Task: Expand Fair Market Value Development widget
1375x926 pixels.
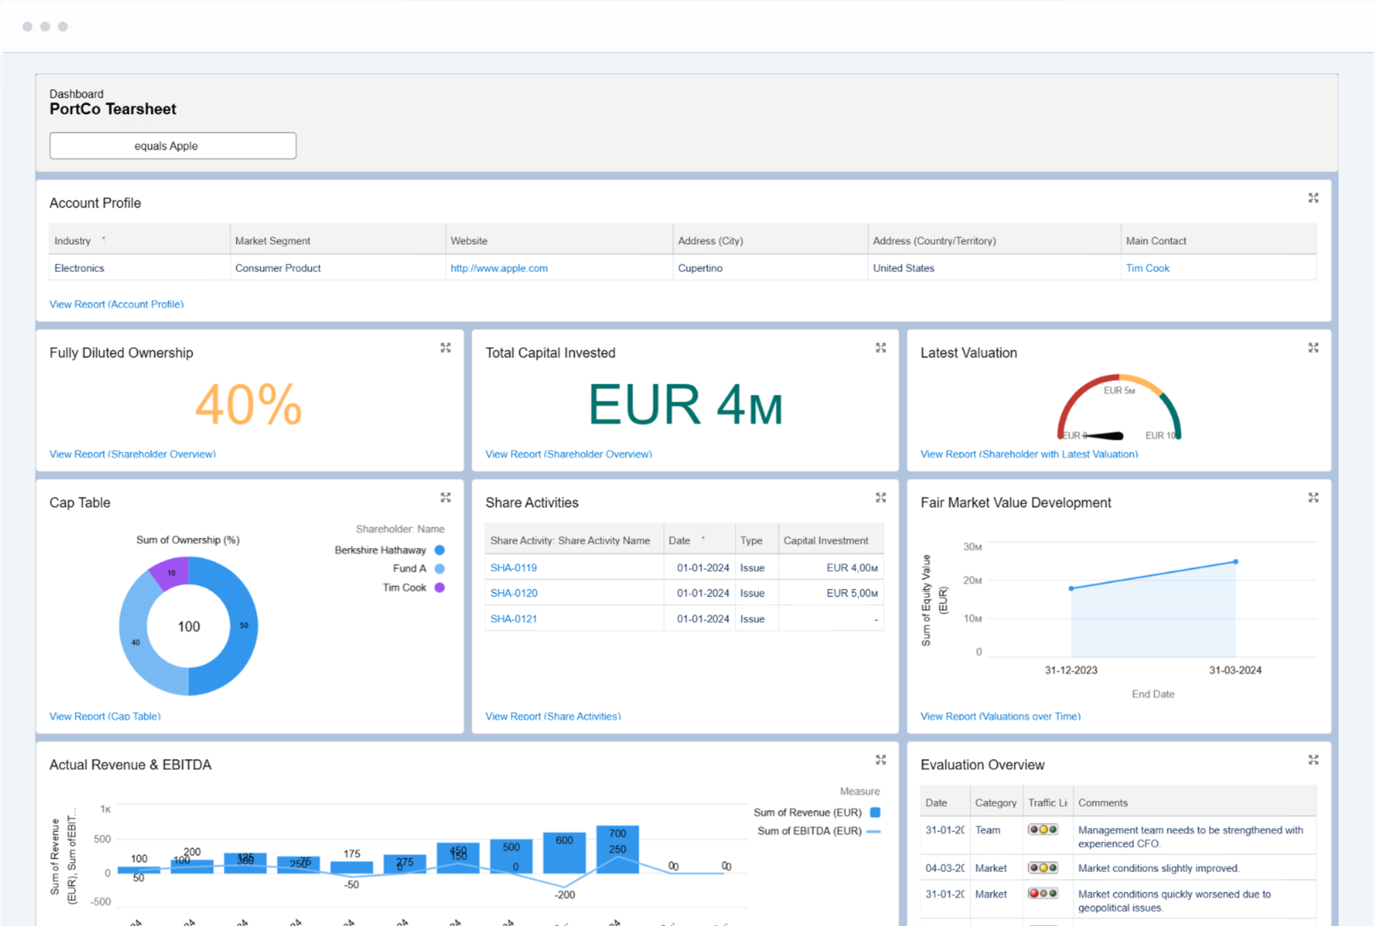Action: [1313, 498]
